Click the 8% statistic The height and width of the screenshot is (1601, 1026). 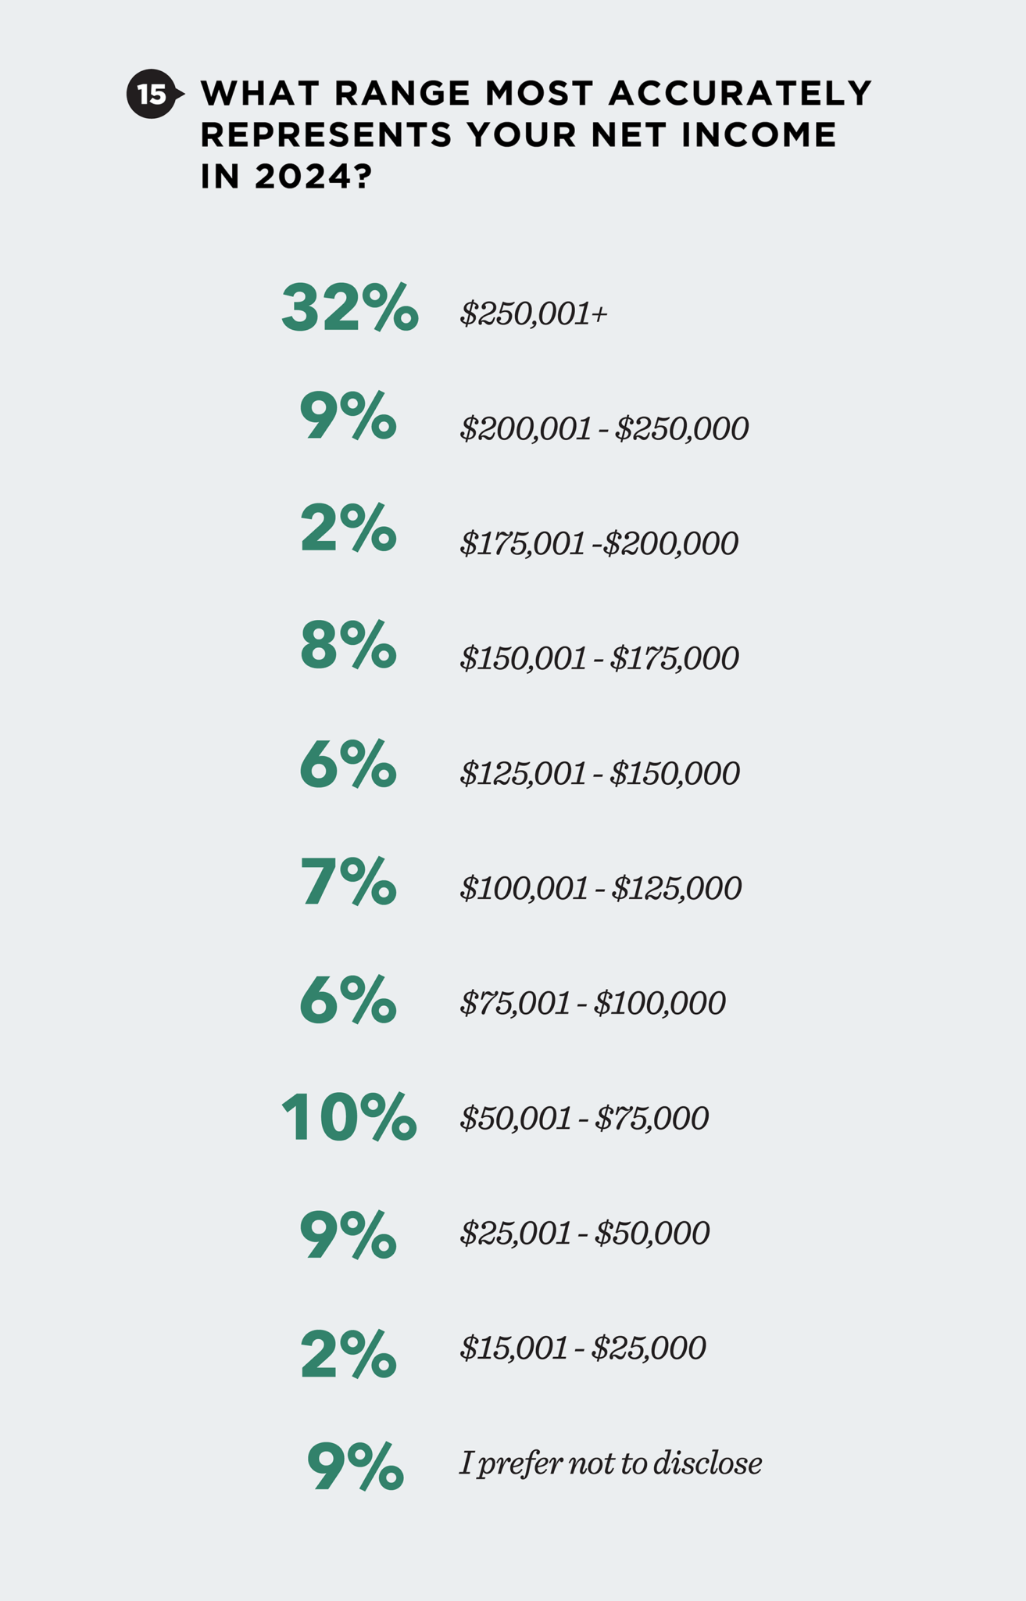(348, 644)
